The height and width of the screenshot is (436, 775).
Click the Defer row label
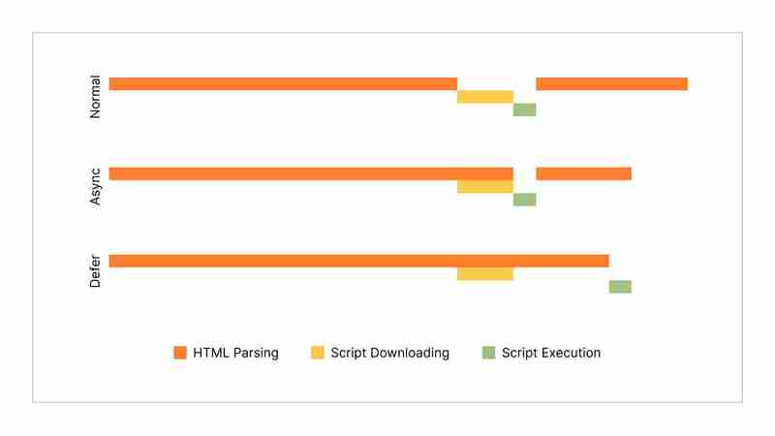click(x=95, y=270)
